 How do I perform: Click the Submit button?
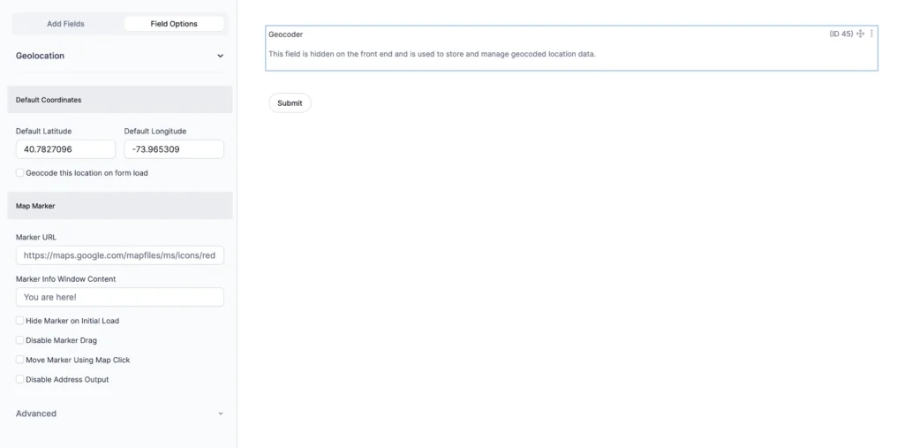[290, 103]
